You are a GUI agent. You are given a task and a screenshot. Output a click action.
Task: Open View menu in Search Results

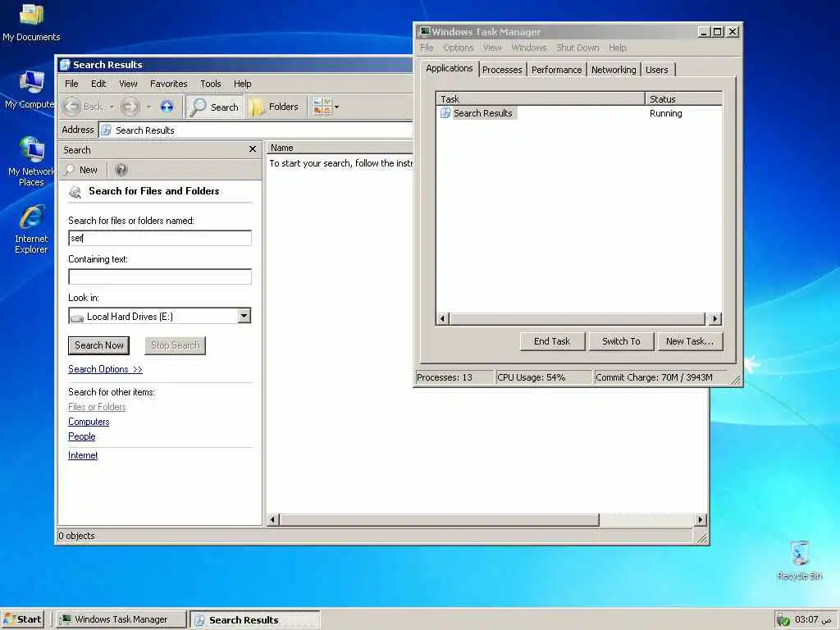[x=128, y=84]
